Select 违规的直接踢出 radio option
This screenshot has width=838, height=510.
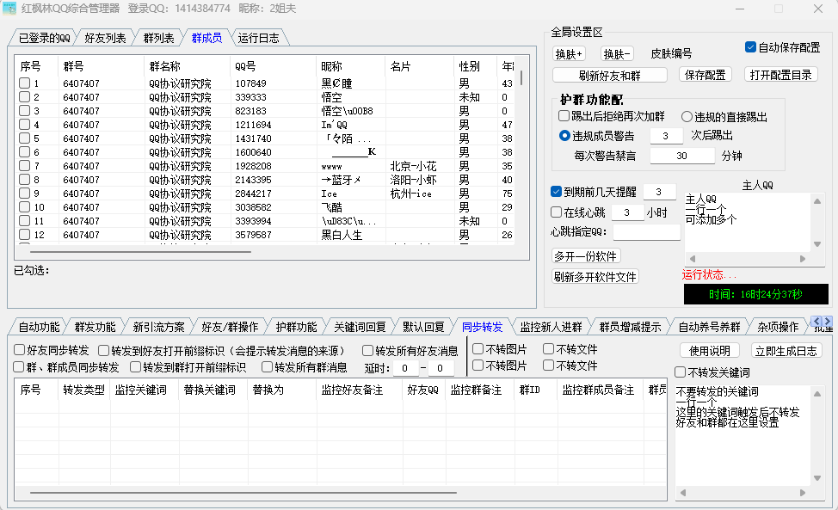pyautogui.click(x=687, y=116)
